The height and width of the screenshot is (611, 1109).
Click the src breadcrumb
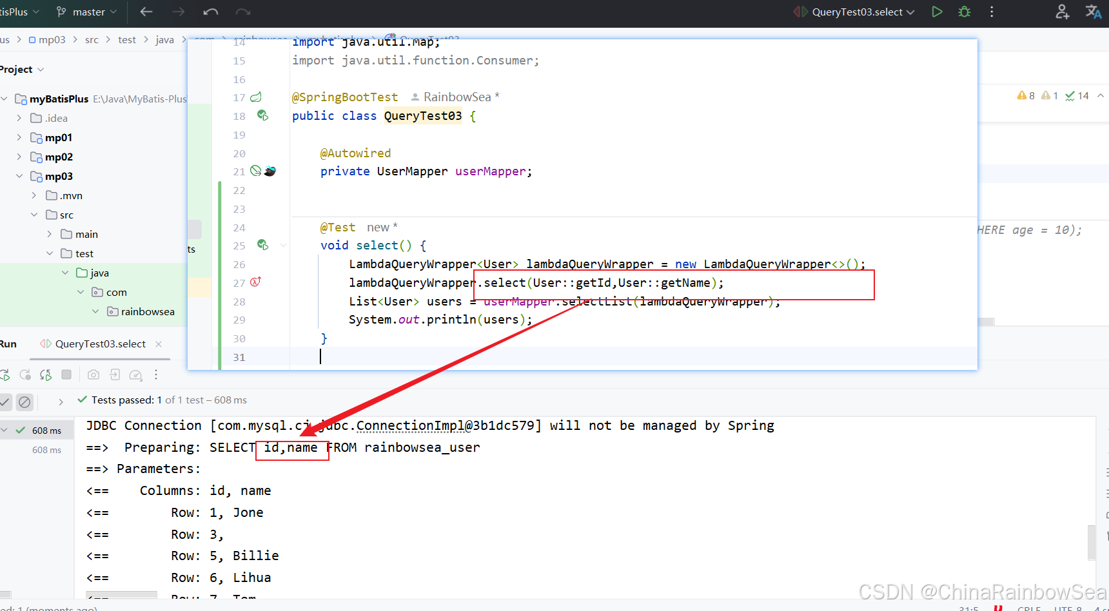click(x=92, y=39)
